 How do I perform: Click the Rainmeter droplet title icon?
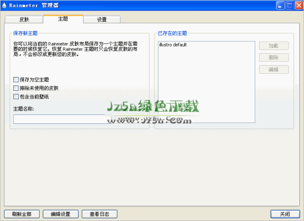(x=4, y=5)
